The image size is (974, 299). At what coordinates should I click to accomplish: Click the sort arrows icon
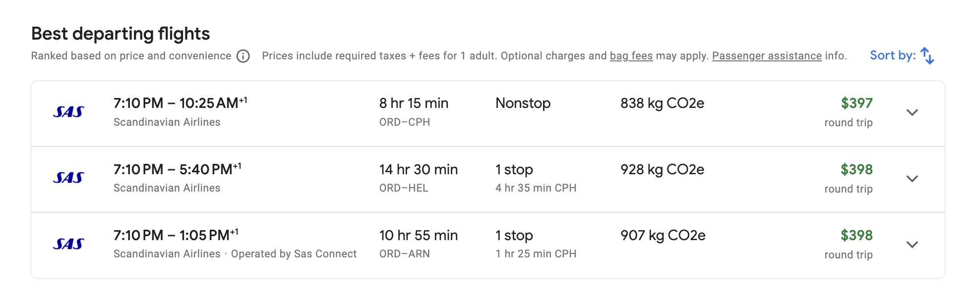click(x=927, y=56)
